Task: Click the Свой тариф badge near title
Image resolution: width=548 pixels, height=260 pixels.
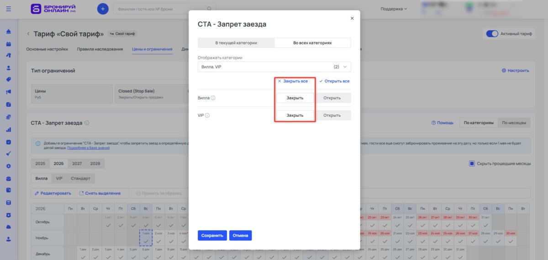Action: pos(122,34)
